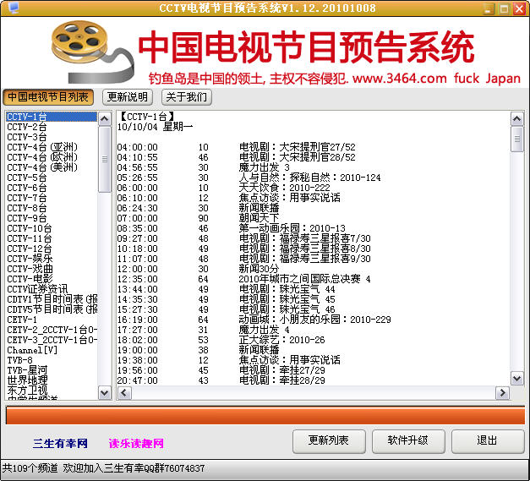Click the 18:02:00 正大综艺 schedule row
The width and height of the screenshot is (530, 481).
pyautogui.click(x=221, y=340)
